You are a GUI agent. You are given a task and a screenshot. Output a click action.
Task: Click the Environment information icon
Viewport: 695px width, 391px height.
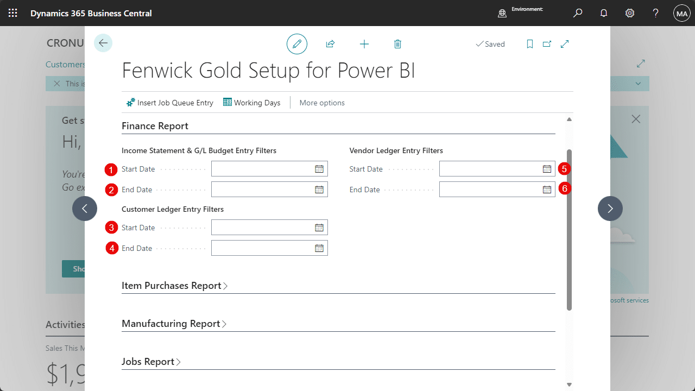[x=502, y=13]
